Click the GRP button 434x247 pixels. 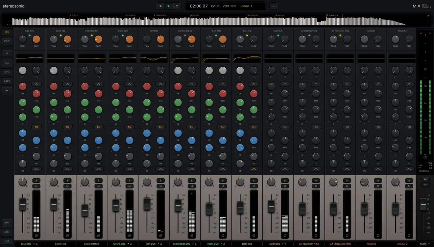coord(7,222)
